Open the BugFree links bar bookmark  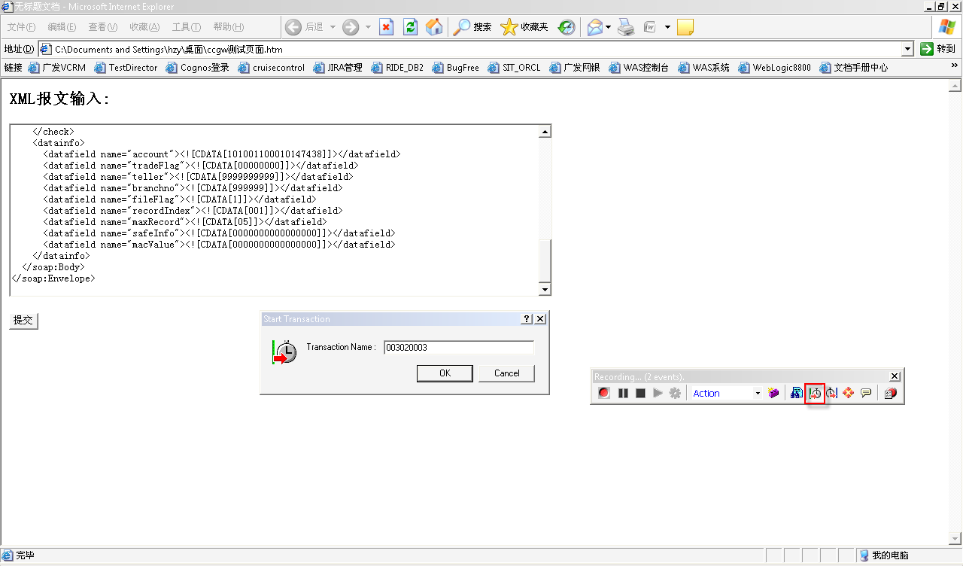[x=455, y=68]
